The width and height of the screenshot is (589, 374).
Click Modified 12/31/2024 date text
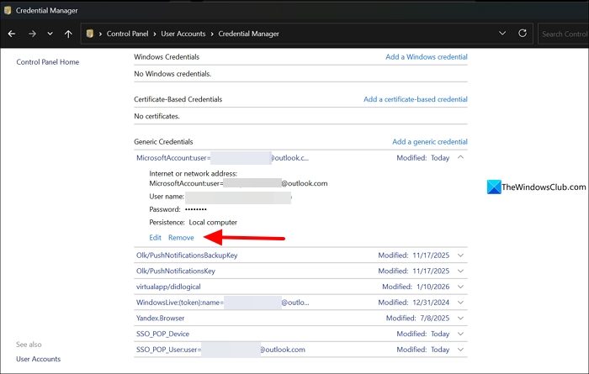[431, 303]
